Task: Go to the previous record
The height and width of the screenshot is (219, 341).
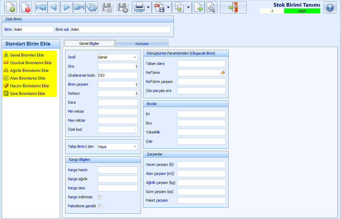Action: (54, 7)
